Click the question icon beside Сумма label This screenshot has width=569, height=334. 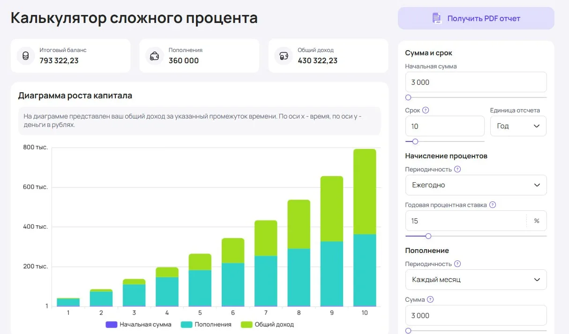[430, 299]
